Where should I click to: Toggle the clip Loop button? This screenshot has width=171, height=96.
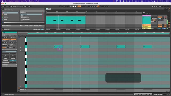tap(9, 39)
